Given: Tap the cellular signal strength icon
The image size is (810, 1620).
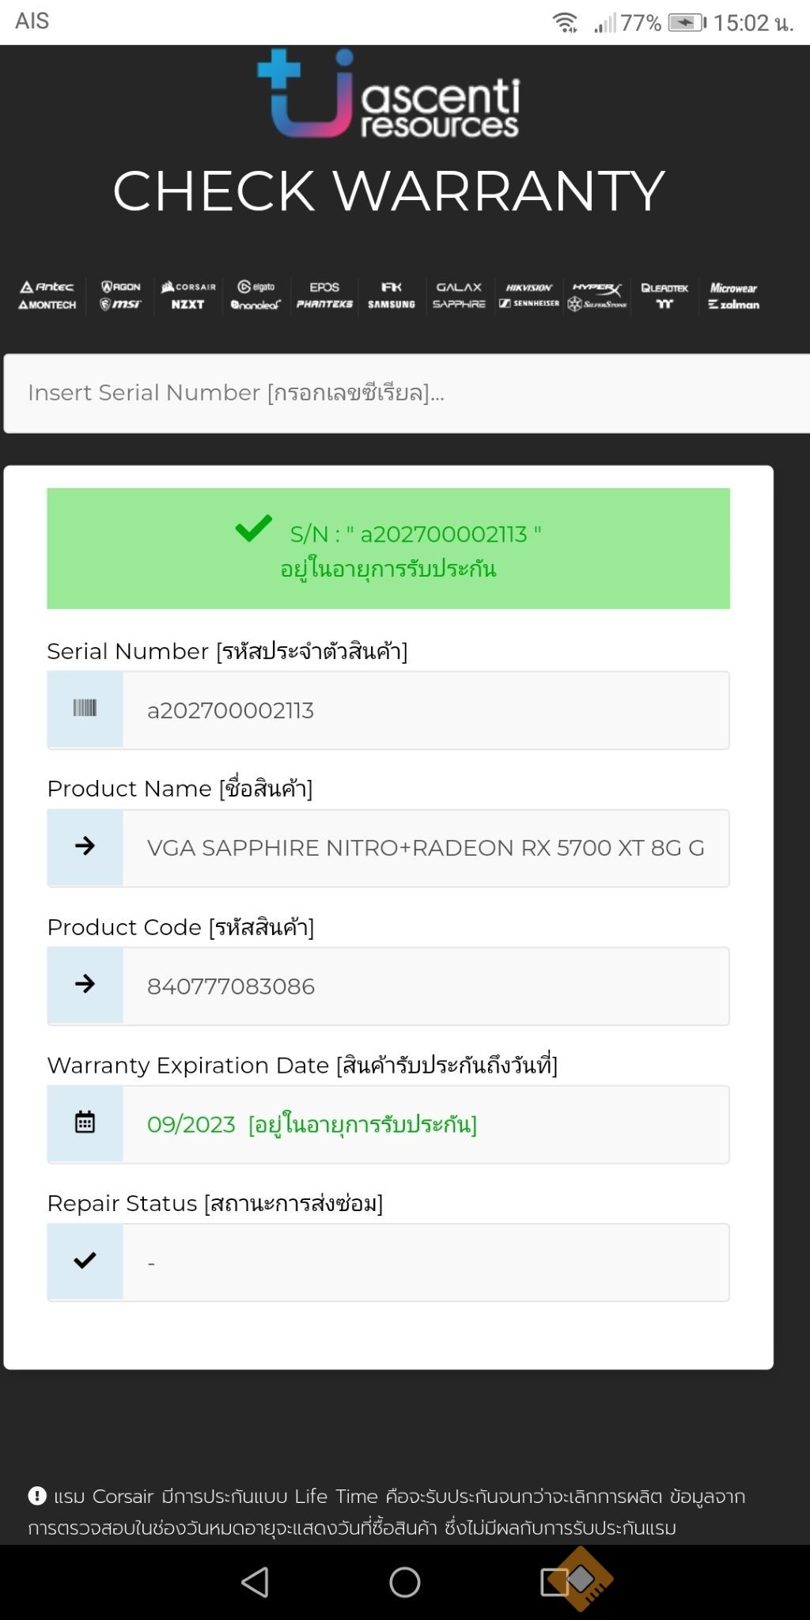Looking at the screenshot, I should point(605,23).
